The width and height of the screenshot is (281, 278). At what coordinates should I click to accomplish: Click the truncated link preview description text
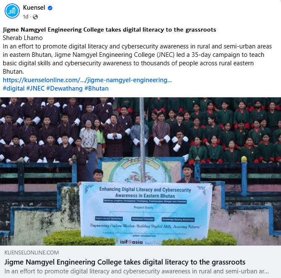point(137,271)
